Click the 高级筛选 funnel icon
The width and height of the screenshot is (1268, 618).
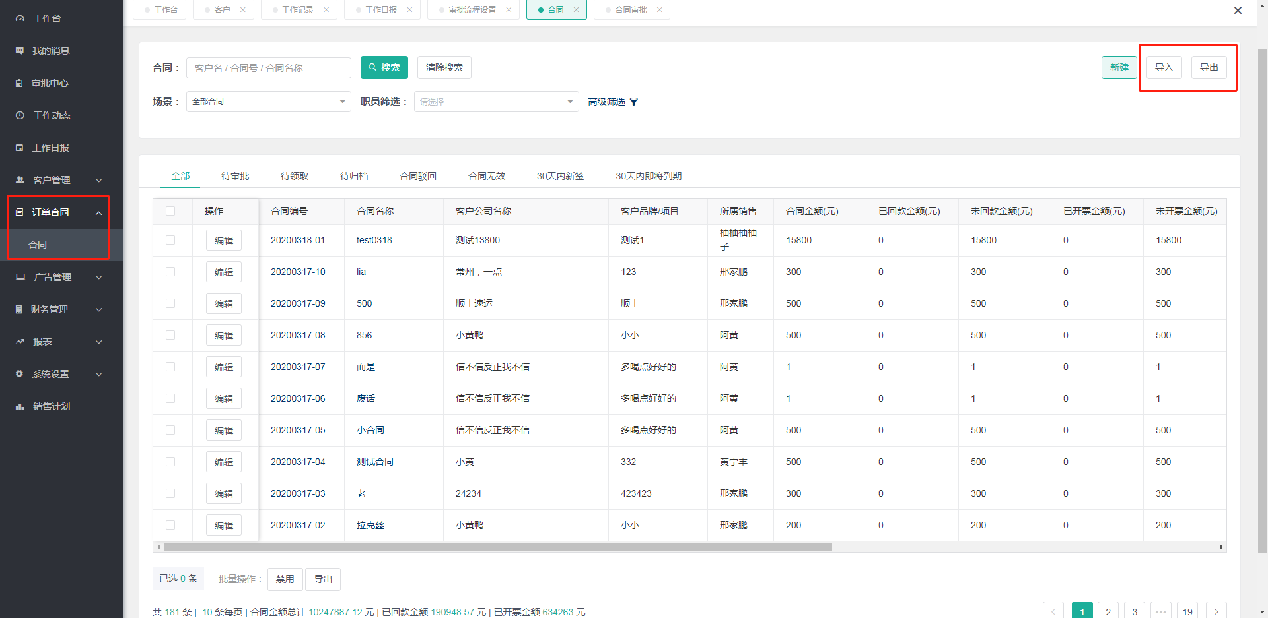coord(634,102)
